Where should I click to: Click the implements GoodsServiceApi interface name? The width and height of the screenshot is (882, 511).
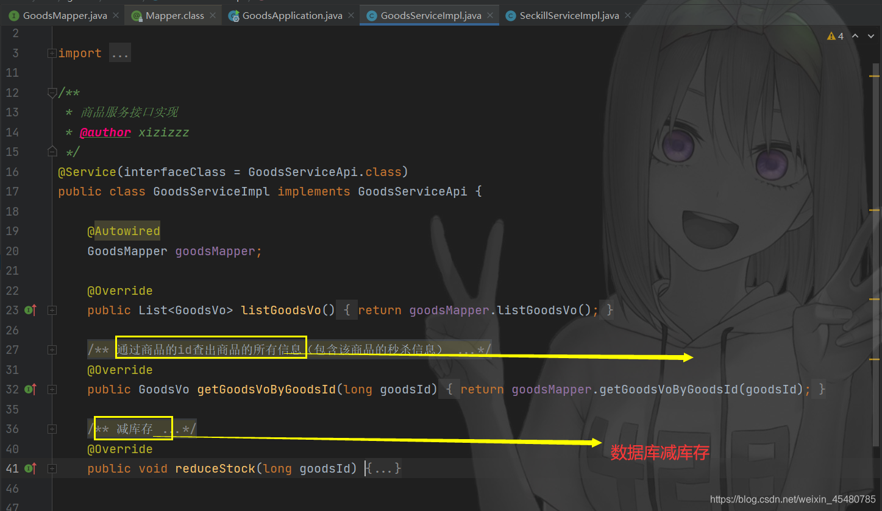[x=413, y=192]
